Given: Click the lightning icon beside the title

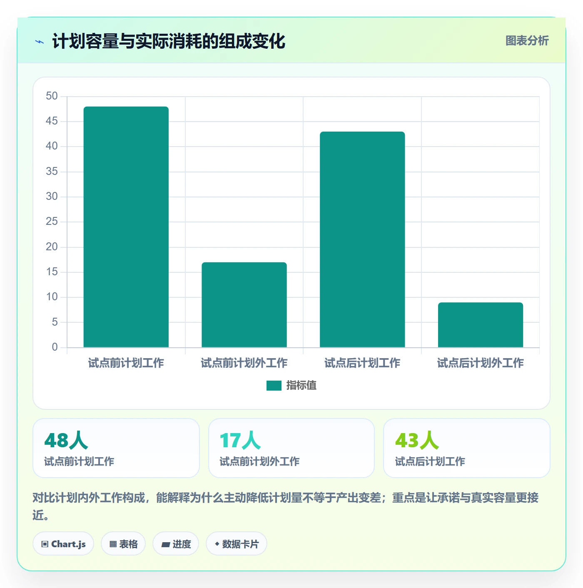Looking at the screenshot, I should tap(40, 42).
